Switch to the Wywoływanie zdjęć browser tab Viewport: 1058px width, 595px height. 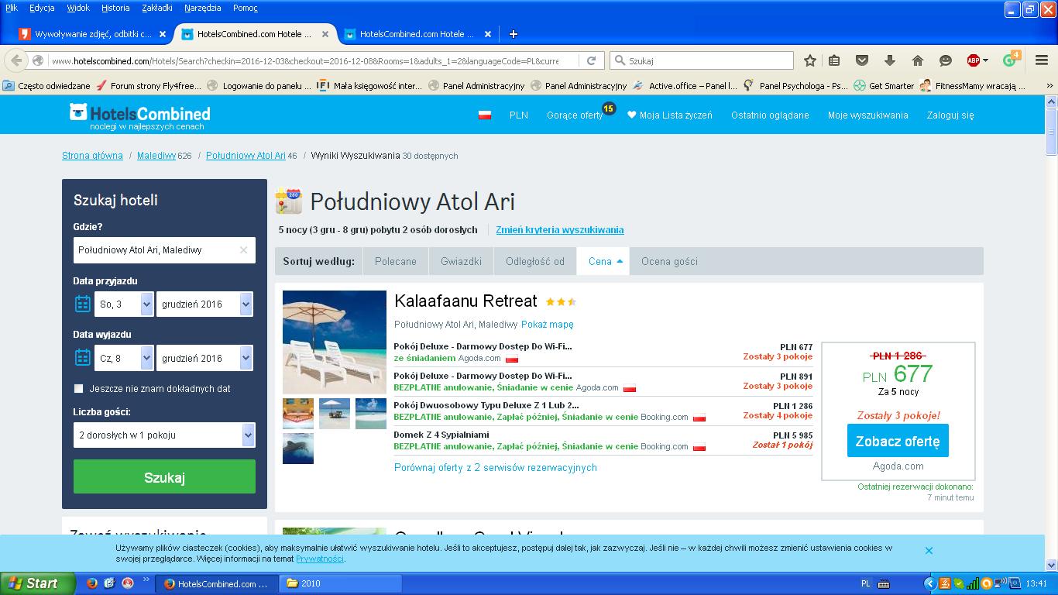tap(91, 34)
